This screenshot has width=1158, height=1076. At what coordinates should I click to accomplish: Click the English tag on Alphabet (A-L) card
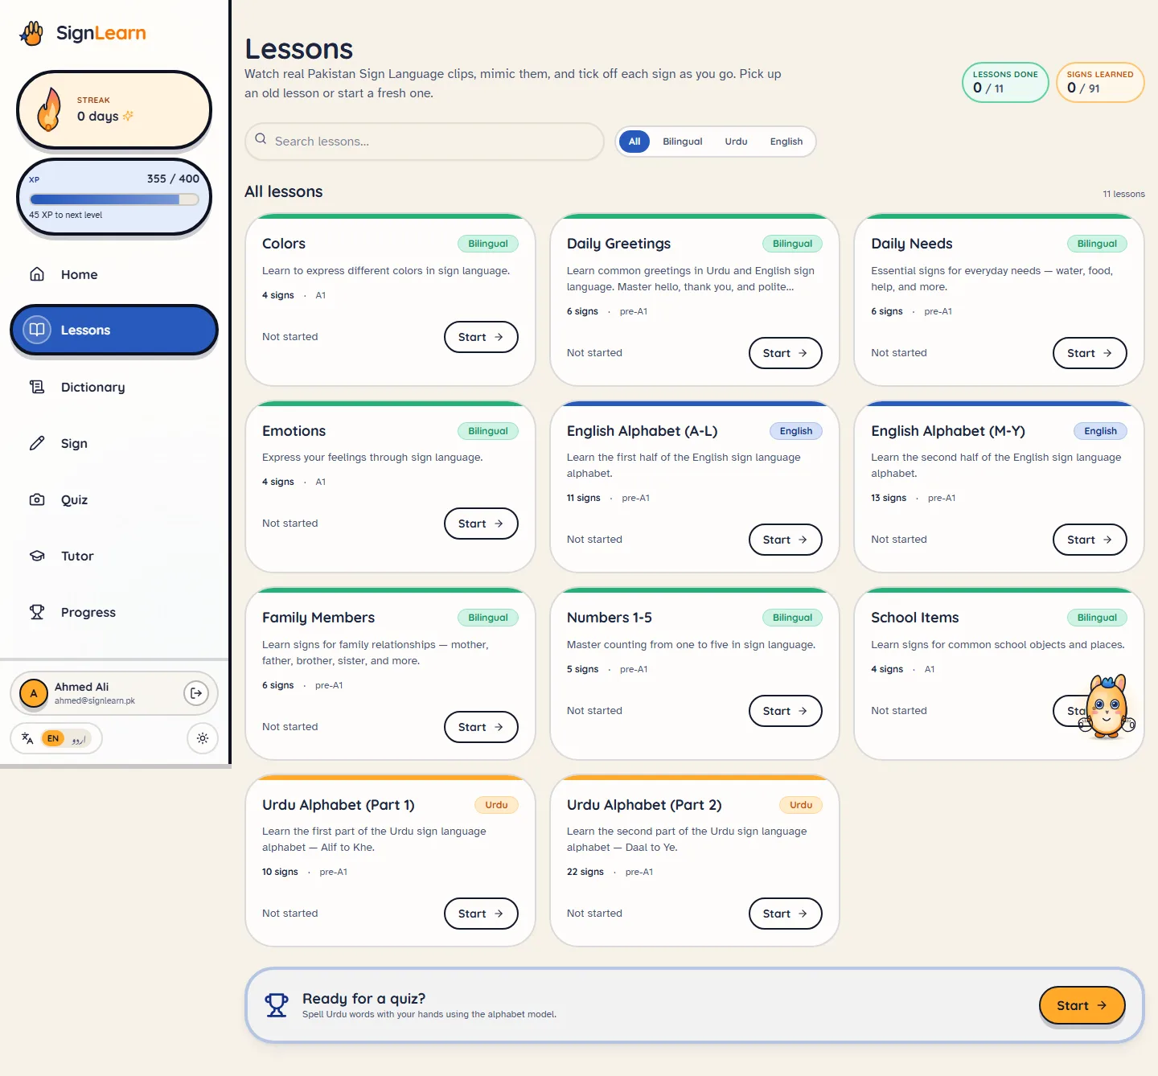pyautogui.click(x=796, y=431)
